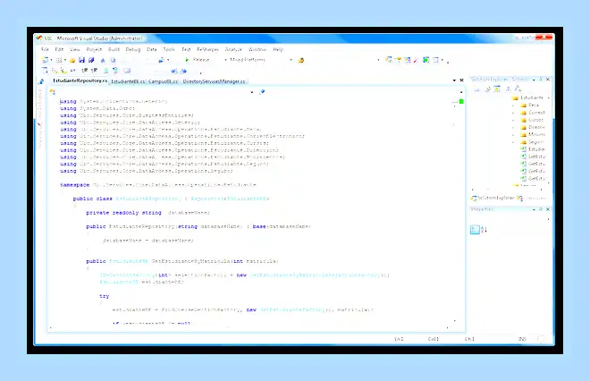Select the Estudian .cs file in tree
The width and height of the screenshot is (590, 381).
[x=533, y=149]
